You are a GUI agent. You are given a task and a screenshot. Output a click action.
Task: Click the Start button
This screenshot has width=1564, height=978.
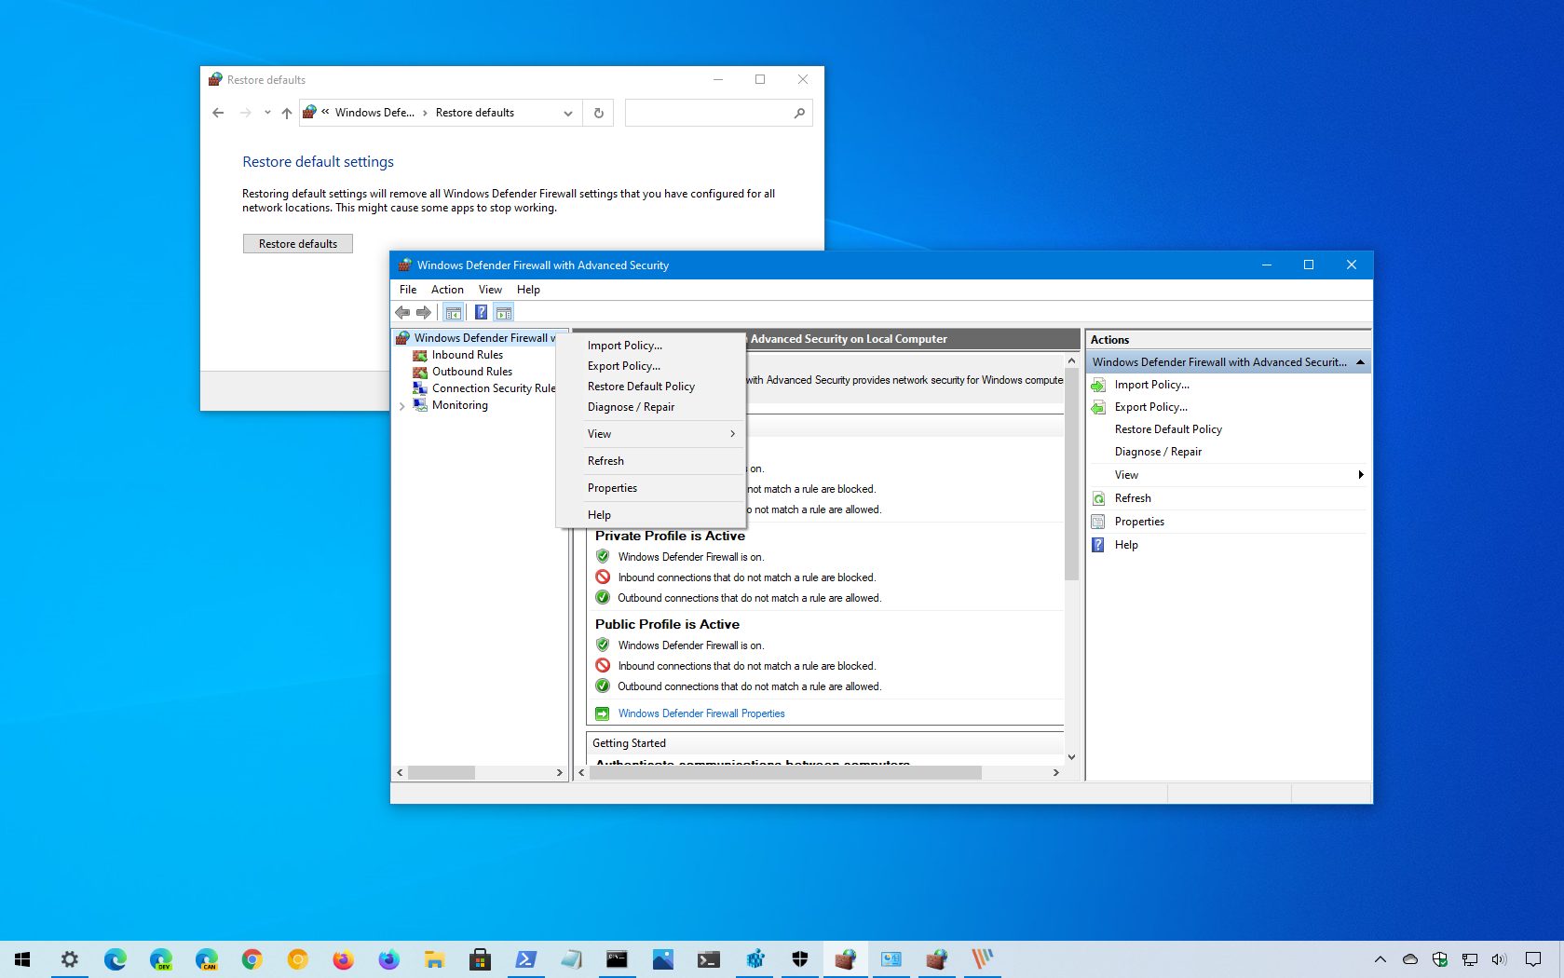point(23,959)
